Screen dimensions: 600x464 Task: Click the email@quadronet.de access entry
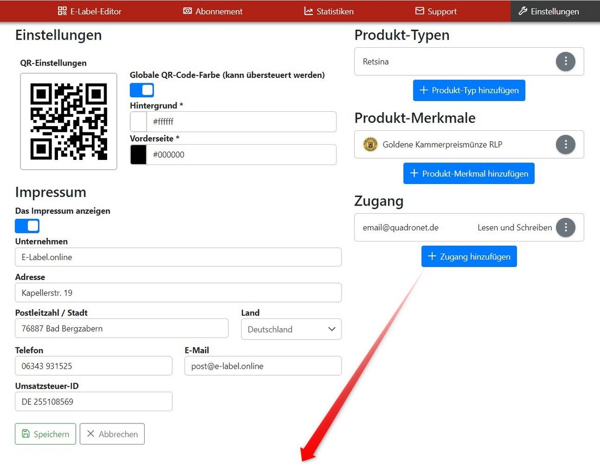(401, 228)
